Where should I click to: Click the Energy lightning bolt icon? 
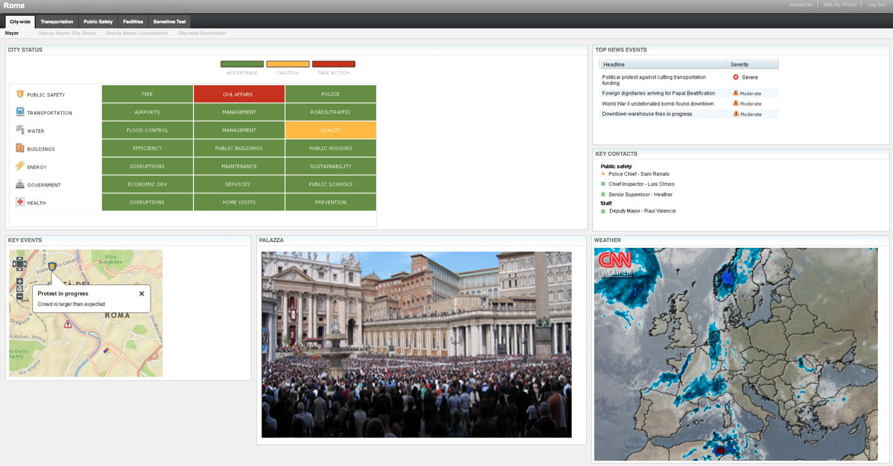tap(20, 166)
